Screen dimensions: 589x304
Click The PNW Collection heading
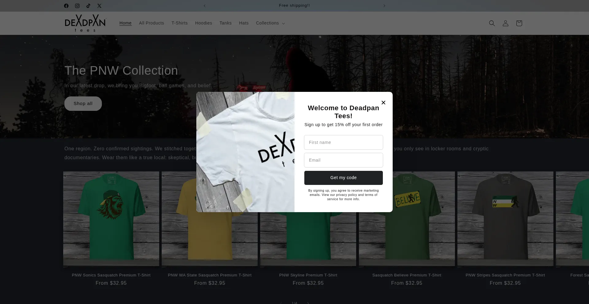121,71
